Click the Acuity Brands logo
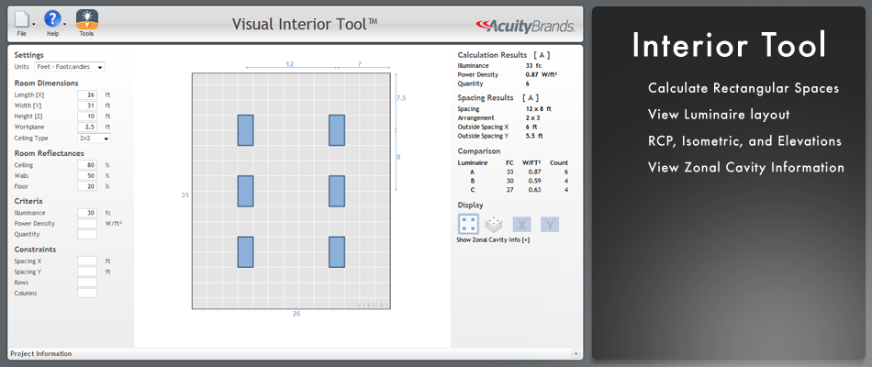872x367 pixels. point(527,25)
